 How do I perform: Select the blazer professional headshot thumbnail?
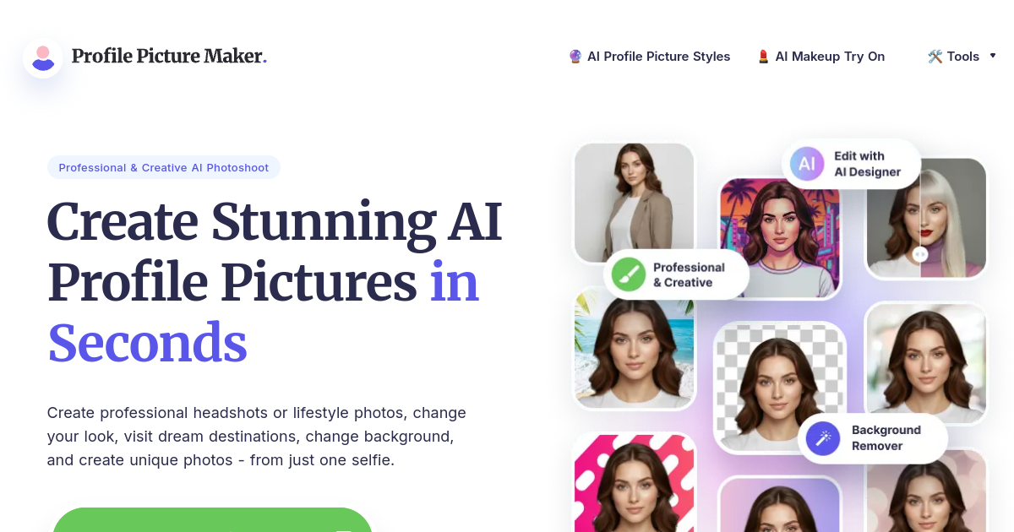pyautogui.click(x=634, y=203)
